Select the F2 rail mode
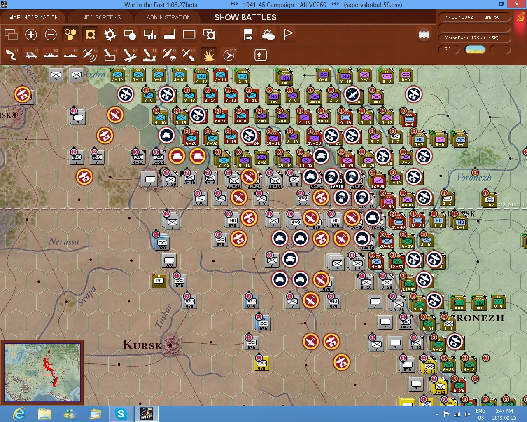 click(31, 54)
